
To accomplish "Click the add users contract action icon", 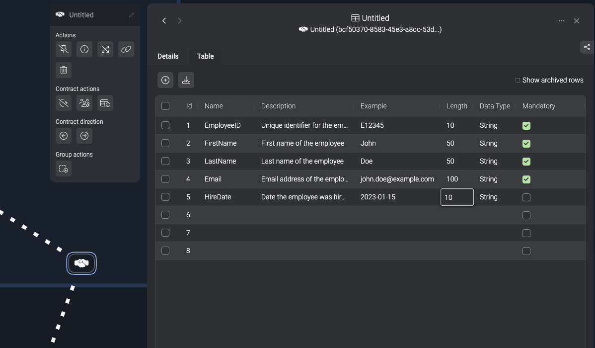I will [x=84, y=103].
